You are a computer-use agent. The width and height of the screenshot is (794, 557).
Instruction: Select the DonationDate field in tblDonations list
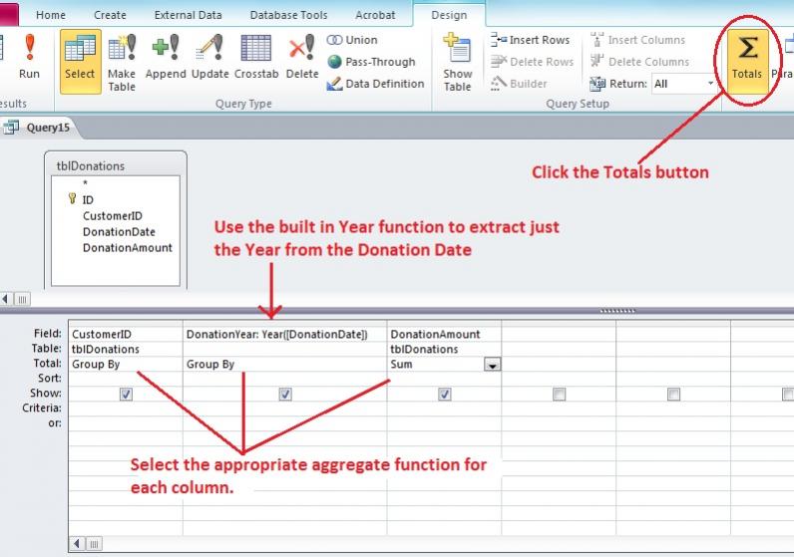click(x=119, y=232)
